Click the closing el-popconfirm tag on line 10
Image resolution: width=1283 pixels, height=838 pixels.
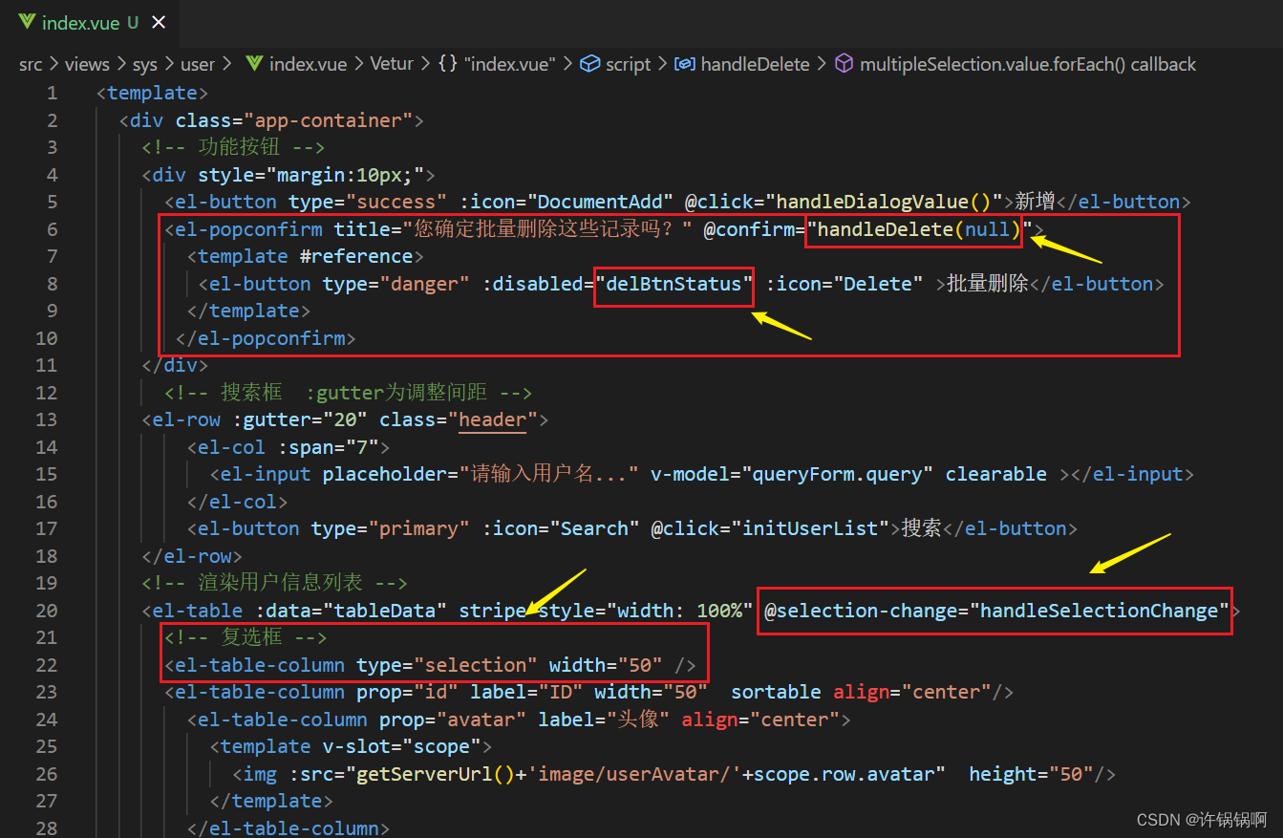click(x=266, y=338)
